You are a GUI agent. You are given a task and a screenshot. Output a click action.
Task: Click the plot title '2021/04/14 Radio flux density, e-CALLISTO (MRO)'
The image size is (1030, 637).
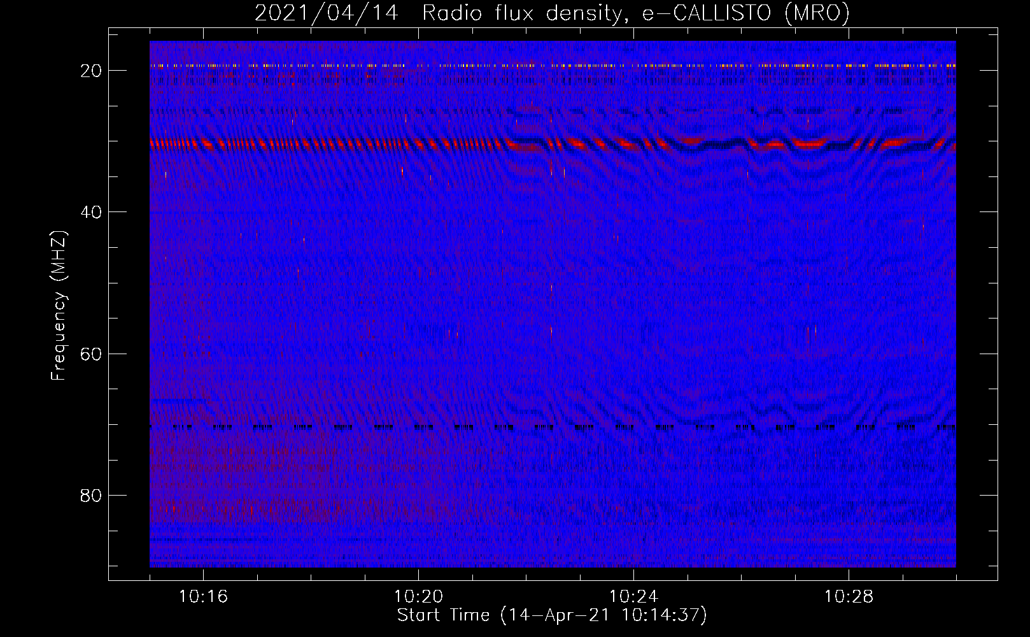[552, 13]
